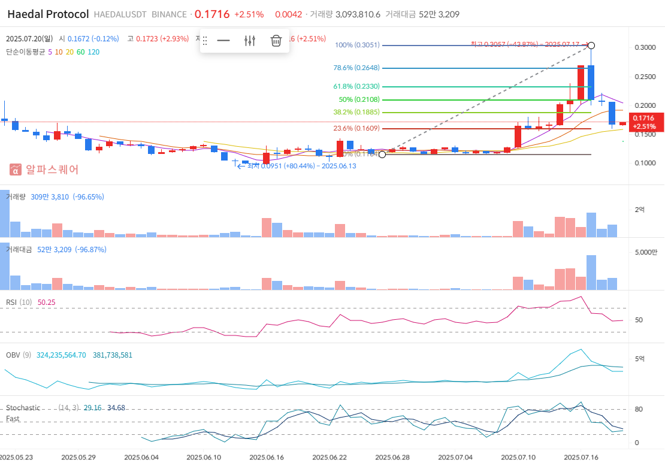Screen dimensions: 665x466
Task: Open line style option in floating toolbar
Action: pos(223,41)
